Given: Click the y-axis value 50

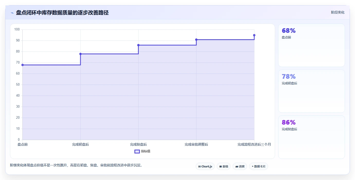Looking at the screenshot, I should (x=18, y=85).
